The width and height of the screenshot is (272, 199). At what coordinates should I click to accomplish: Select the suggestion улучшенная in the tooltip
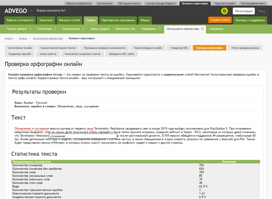pyautogui.click(x=57, y=136)
